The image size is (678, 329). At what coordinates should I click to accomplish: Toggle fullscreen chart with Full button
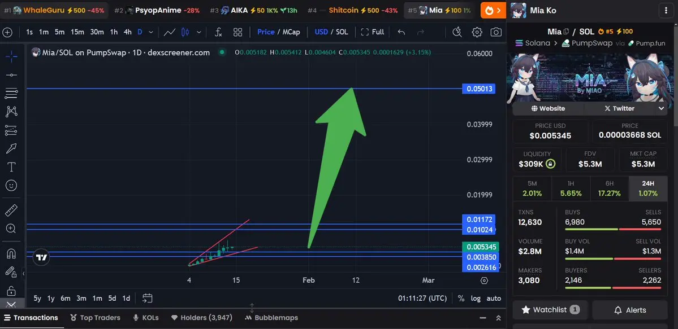coord(372,32)
